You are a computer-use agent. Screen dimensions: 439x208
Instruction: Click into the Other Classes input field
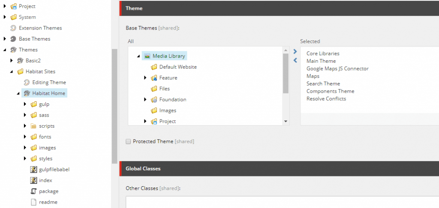coord(279,202)
